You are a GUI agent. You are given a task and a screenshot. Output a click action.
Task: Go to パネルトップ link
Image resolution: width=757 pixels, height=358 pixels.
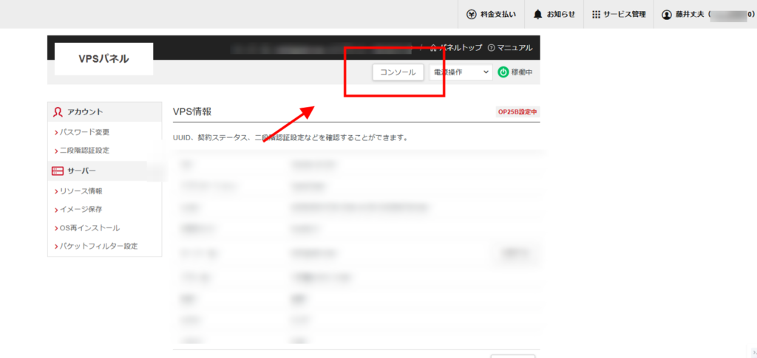pyautogui.click(x=455, y=48)
